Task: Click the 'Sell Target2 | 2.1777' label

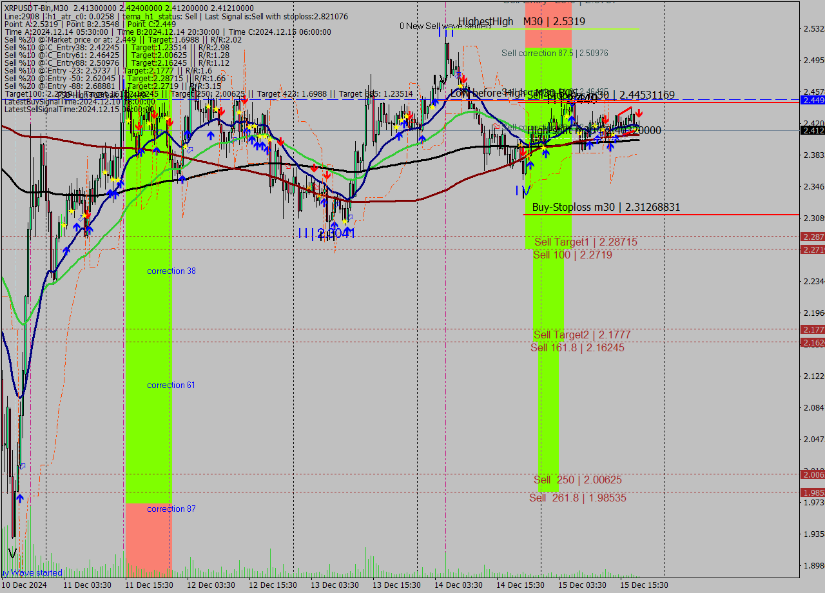Action: 582,335
